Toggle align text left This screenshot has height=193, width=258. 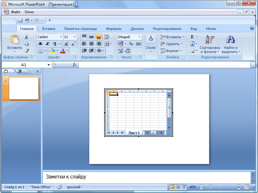point(84,44)
